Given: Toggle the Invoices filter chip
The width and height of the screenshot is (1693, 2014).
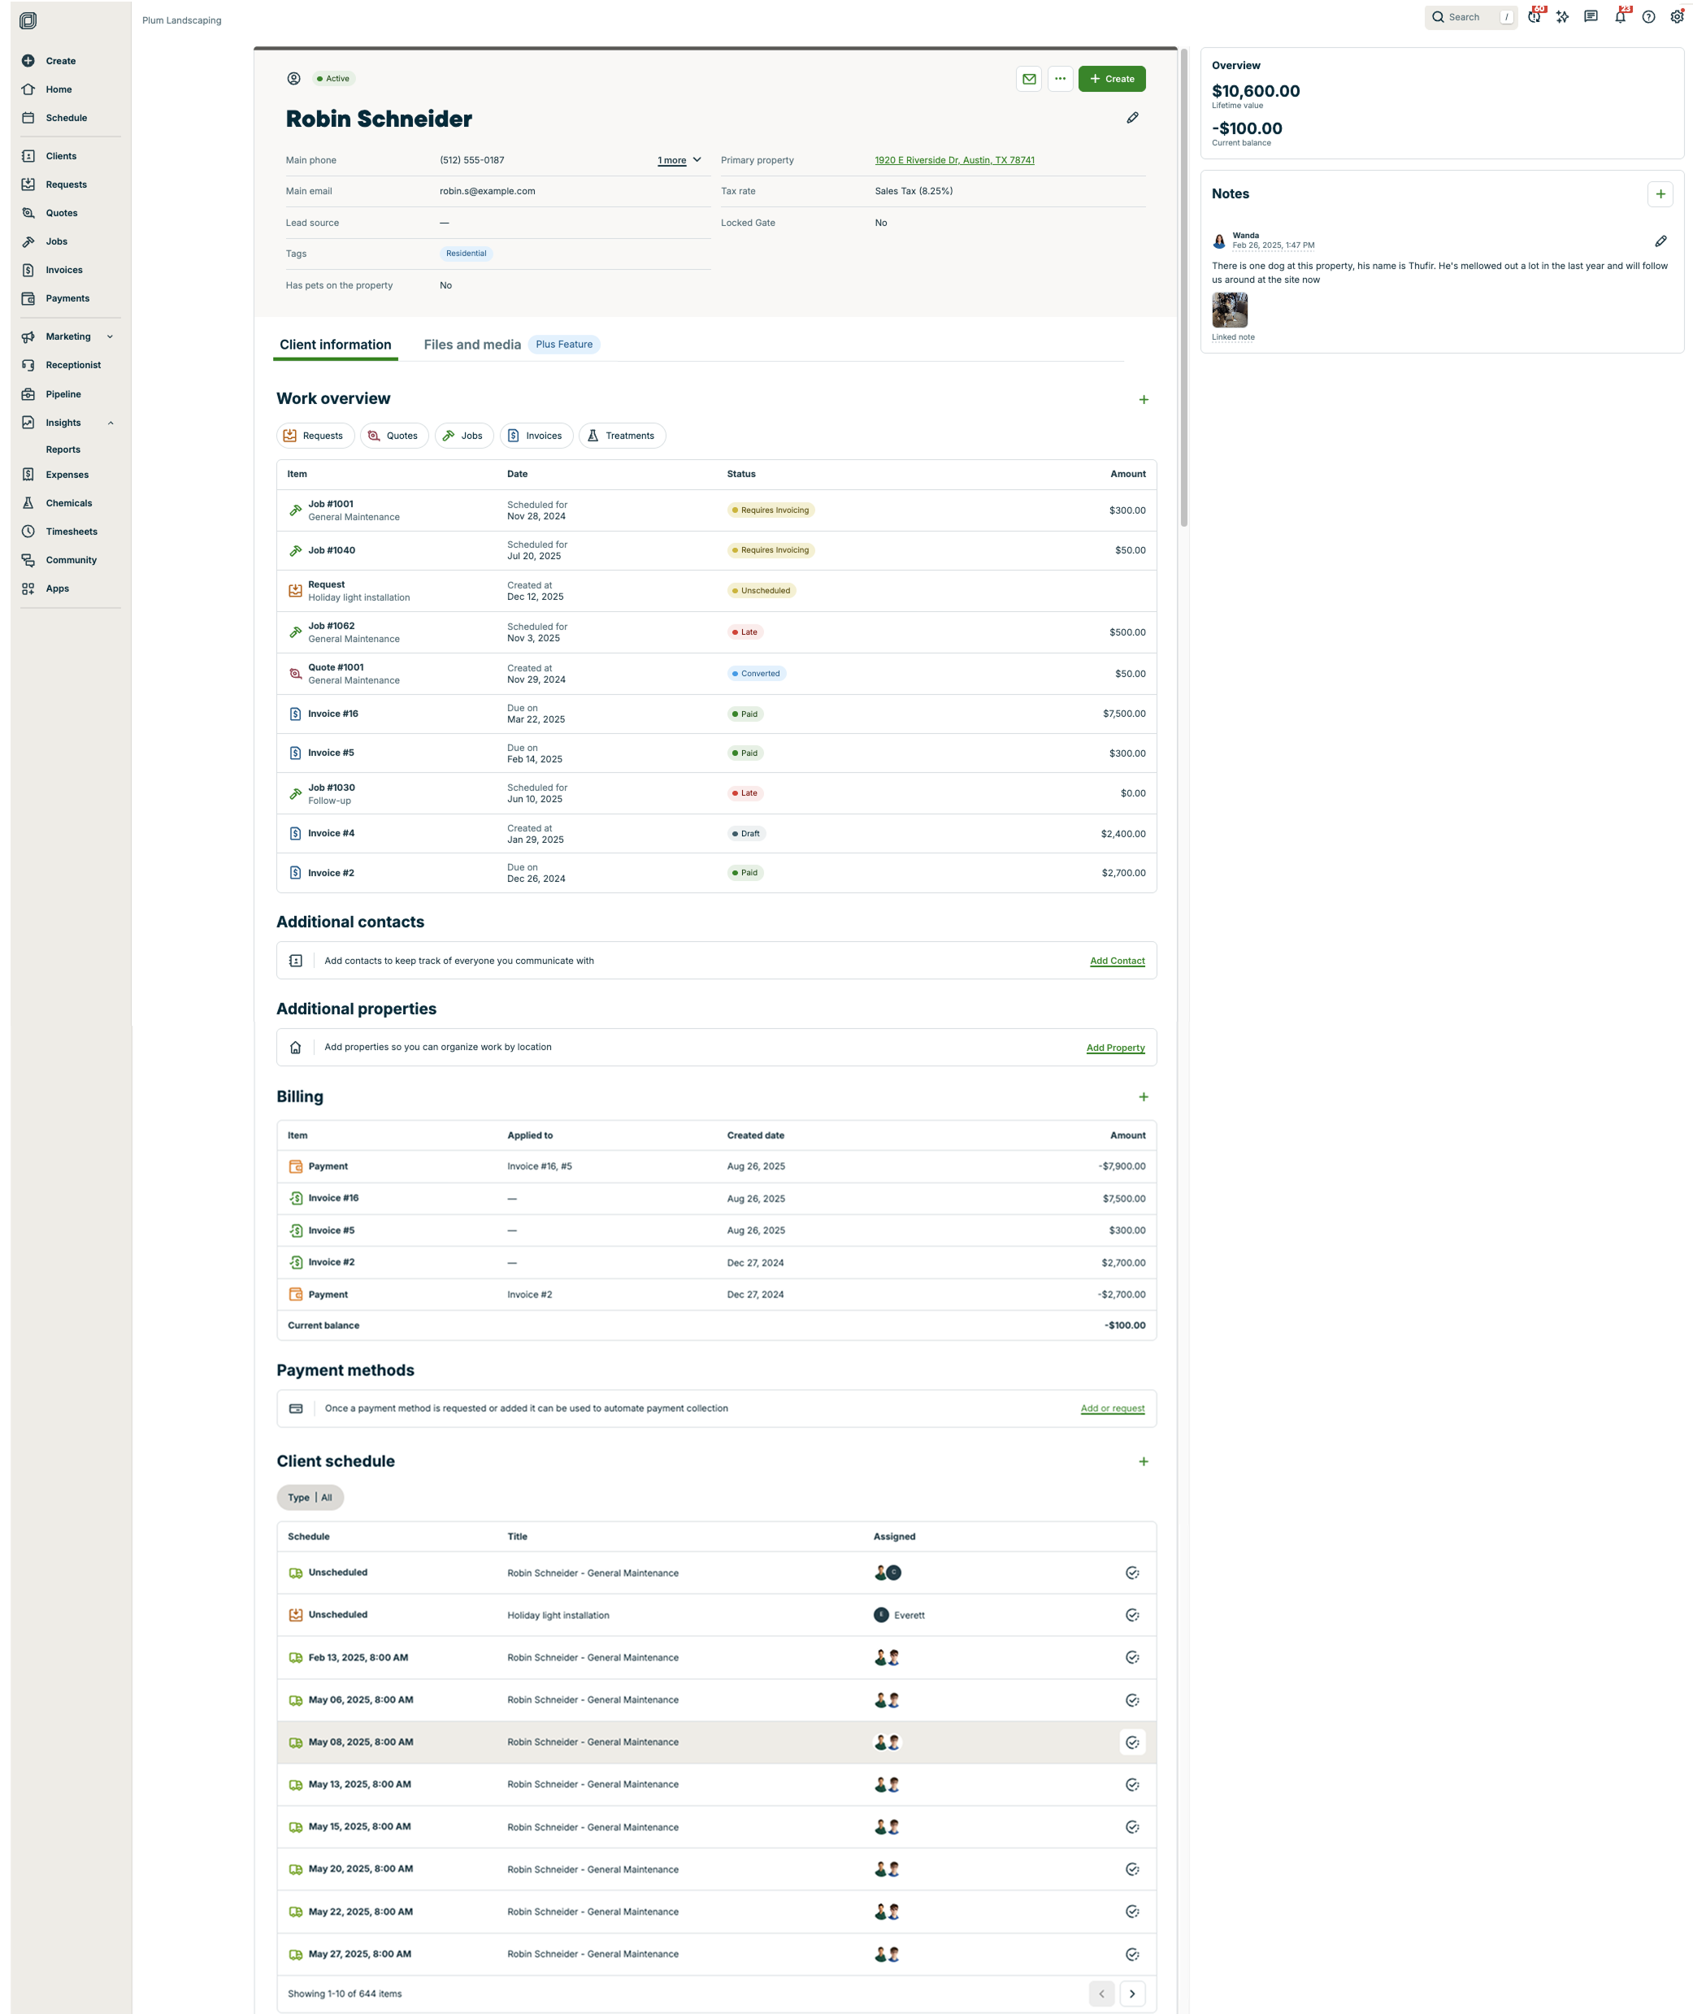Looking at the screenshot, I should click(x=536, y=436).
